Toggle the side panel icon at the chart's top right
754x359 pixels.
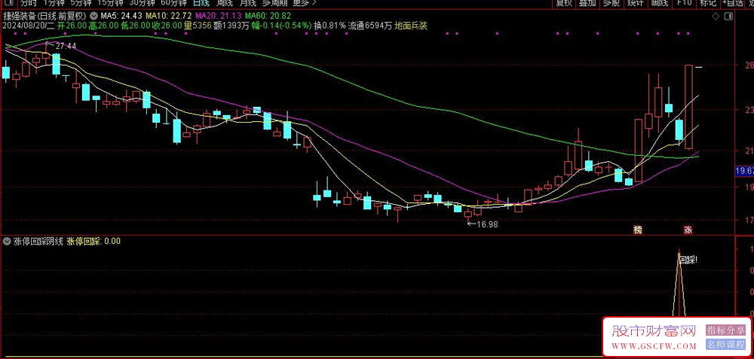pyautogui.click(x=729, y=17)
